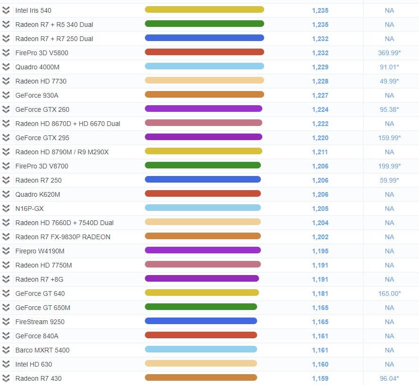
Task: Expand the Radeon R7 + R5 340 Dual row
Action: click(x=6, y=25)
